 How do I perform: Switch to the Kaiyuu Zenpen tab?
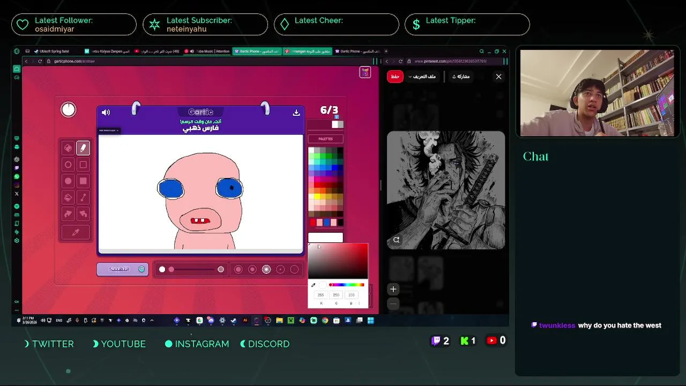click(x=108, y=51)
